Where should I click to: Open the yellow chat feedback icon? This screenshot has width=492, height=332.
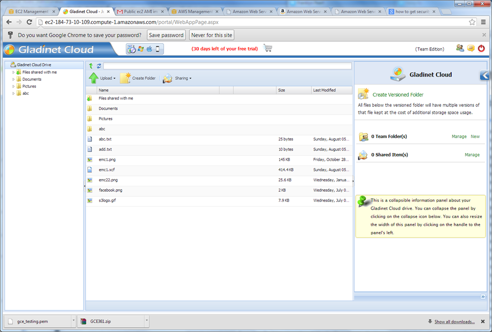point(471,49)
